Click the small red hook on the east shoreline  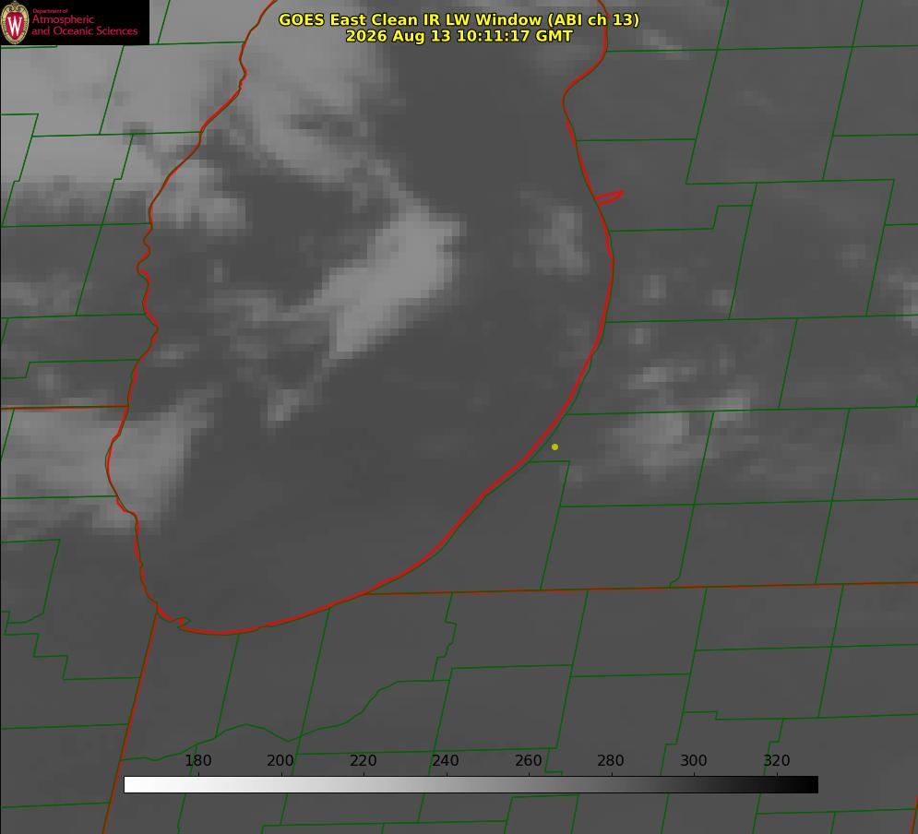(x=609, y=197)
